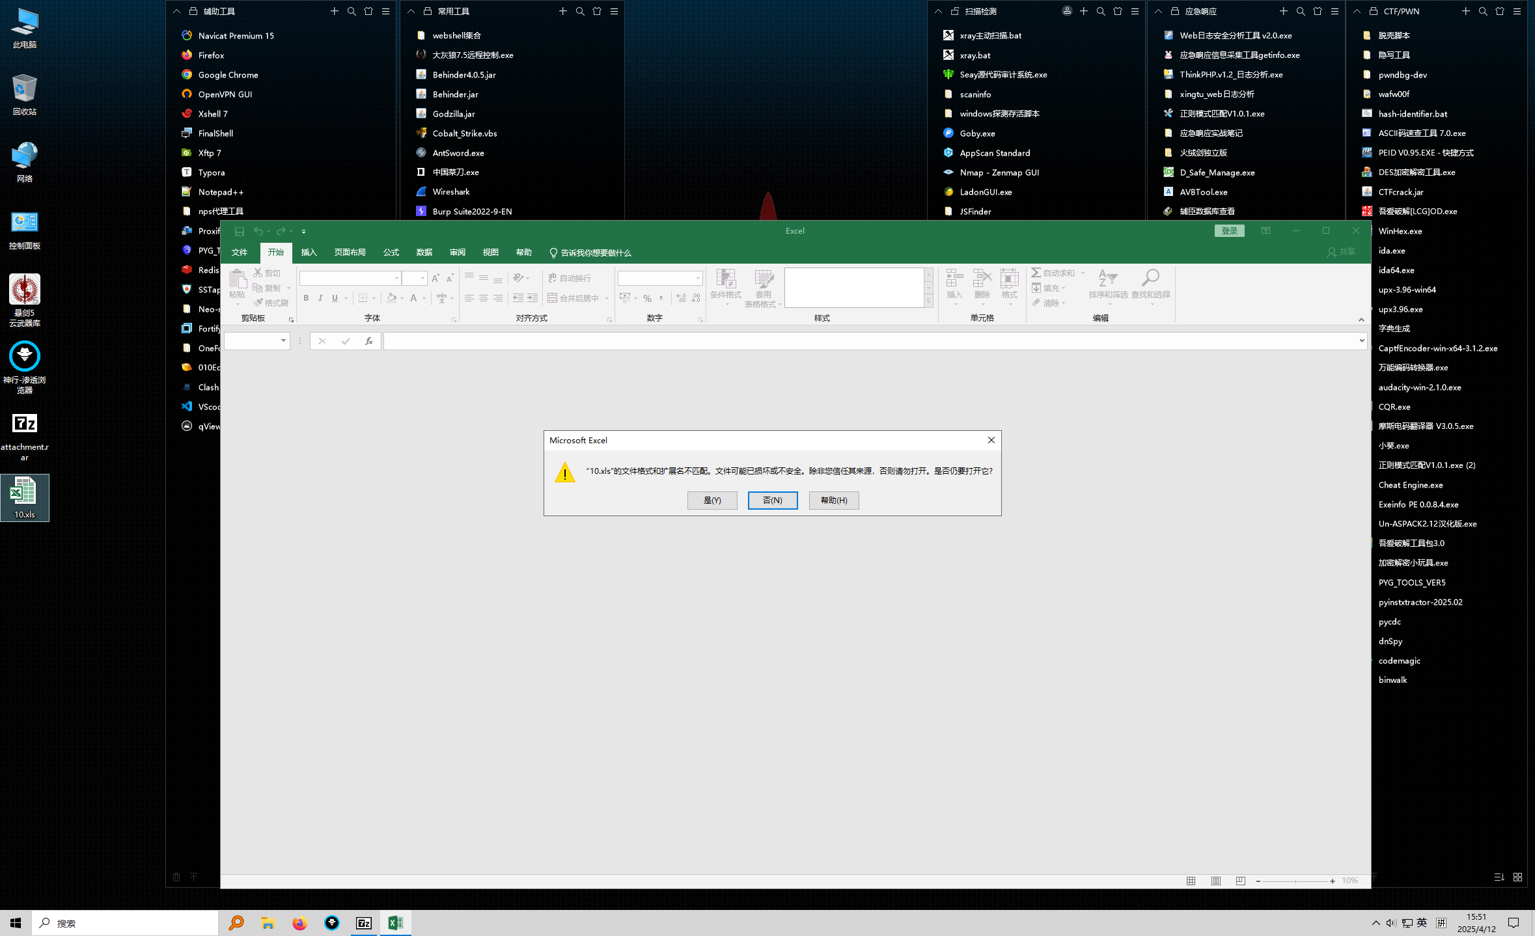Click the search icon in 扫描检测 panel header
Viewport: 1535px width, 936px height.
[1101, 11]
